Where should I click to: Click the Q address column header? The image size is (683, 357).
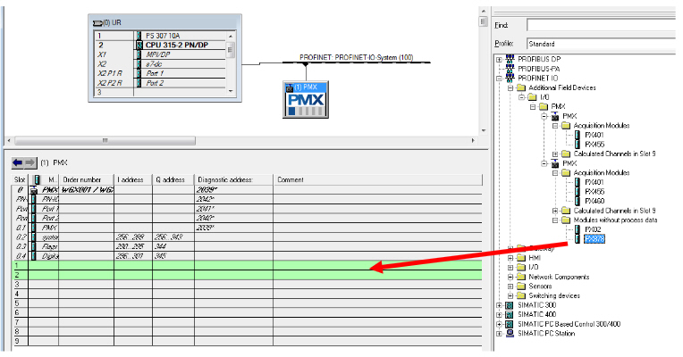click(173, 179)
